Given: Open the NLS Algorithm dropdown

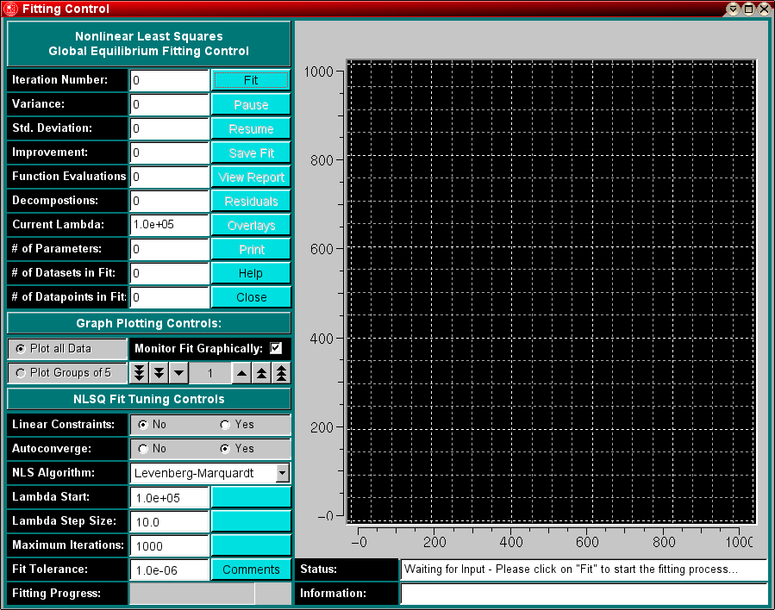Looking at the screenshot, I should (x=282, y=473).
